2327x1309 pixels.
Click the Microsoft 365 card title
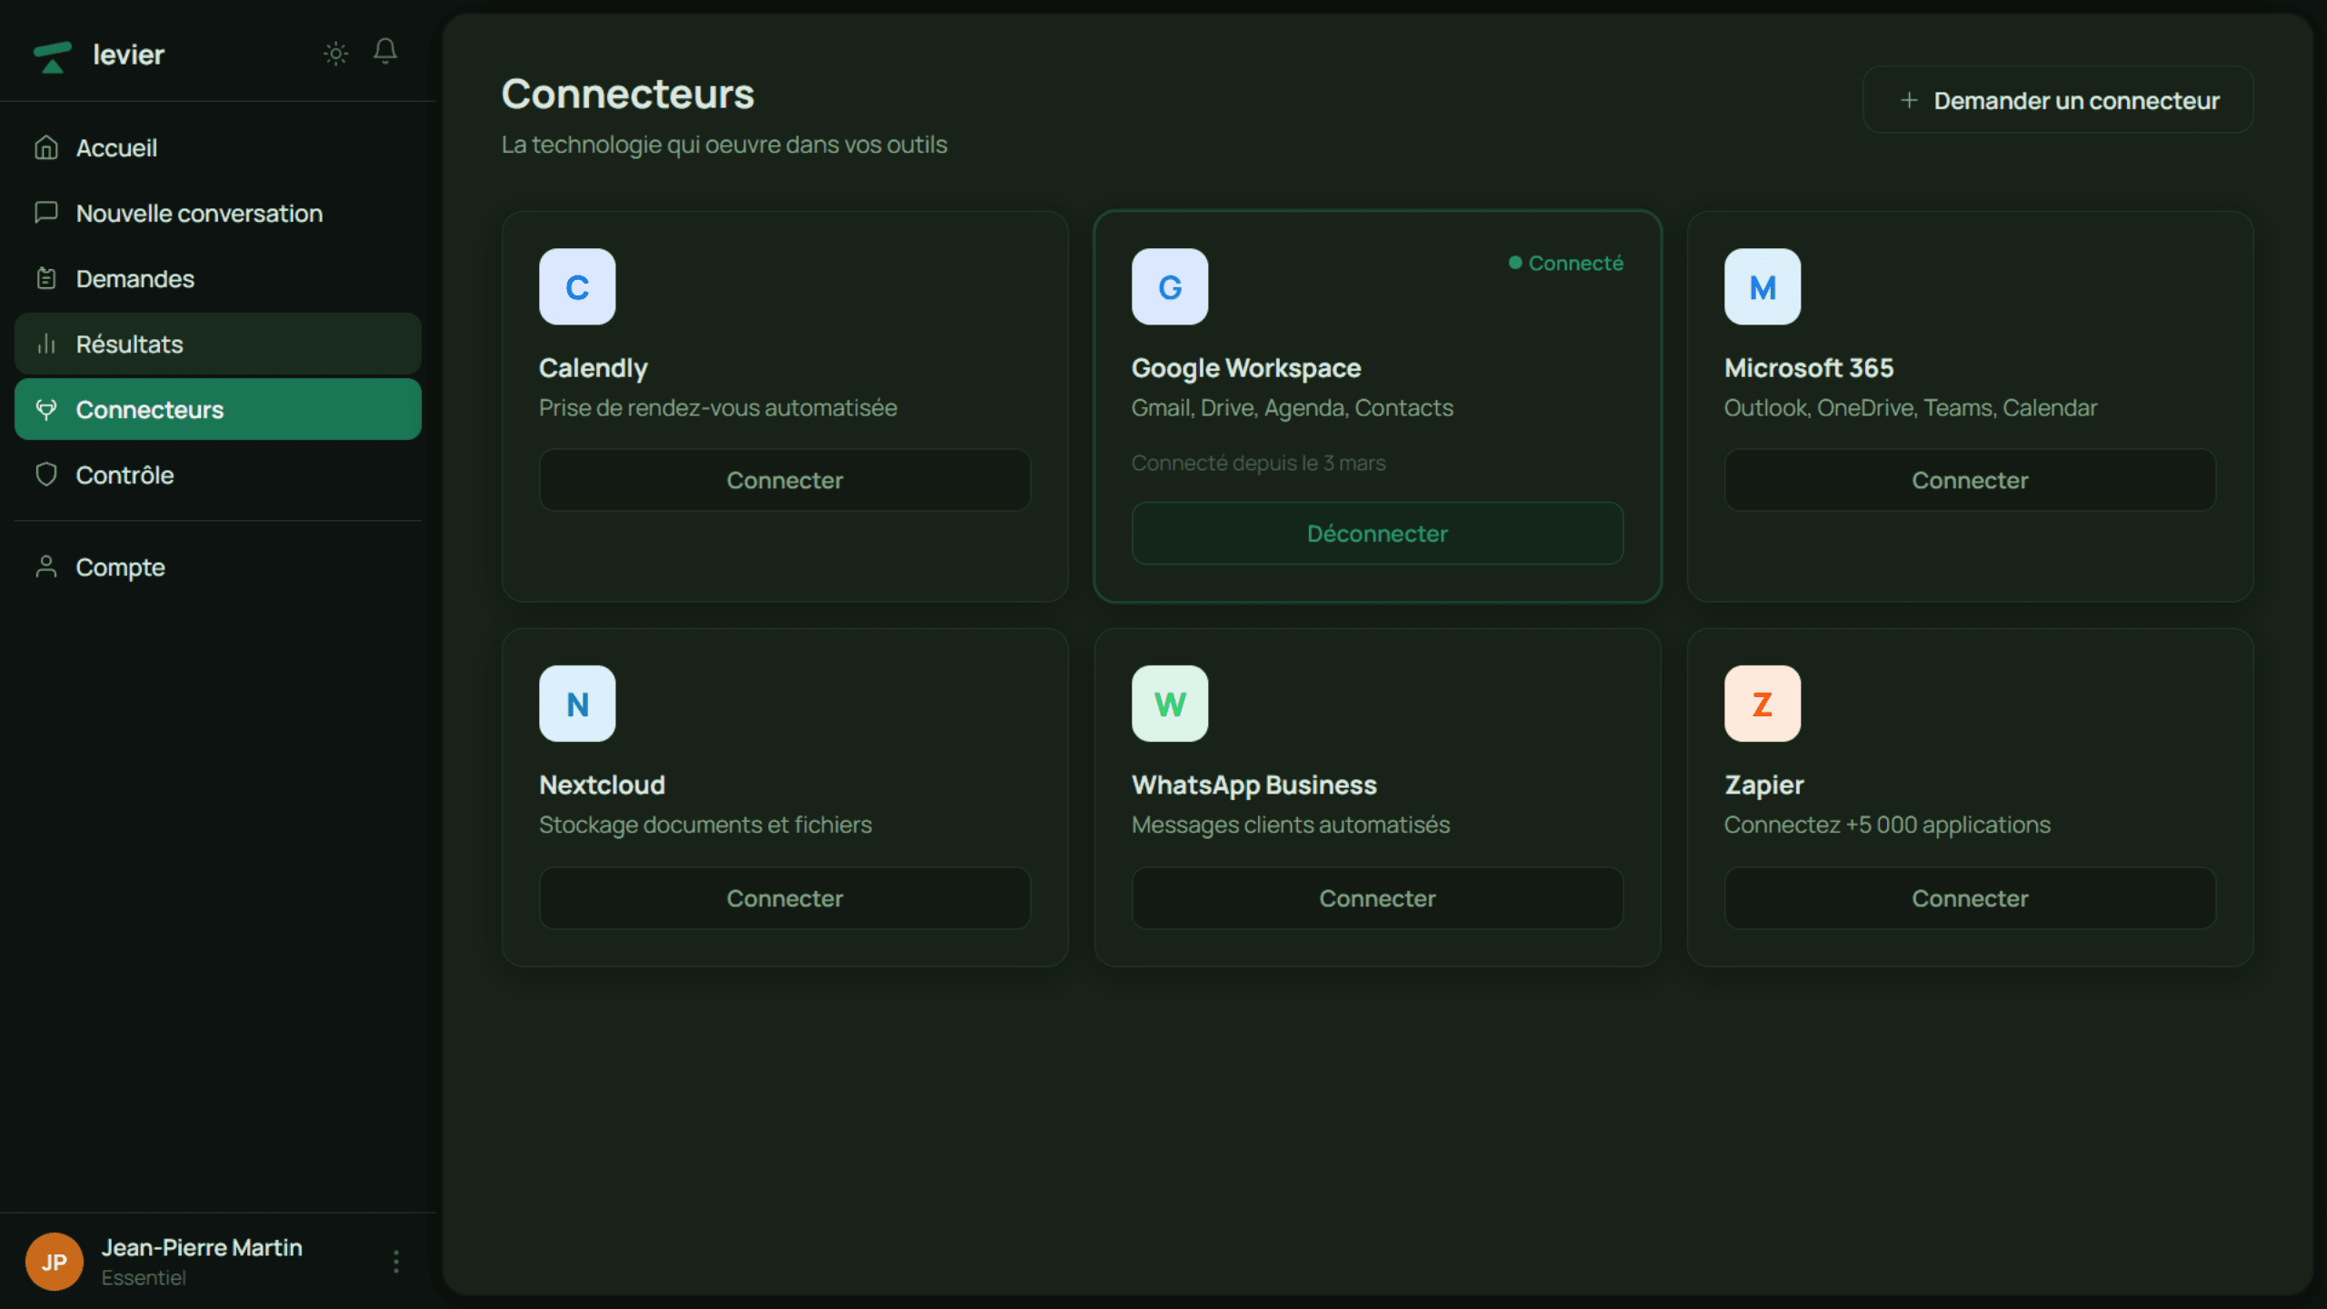1809,368
